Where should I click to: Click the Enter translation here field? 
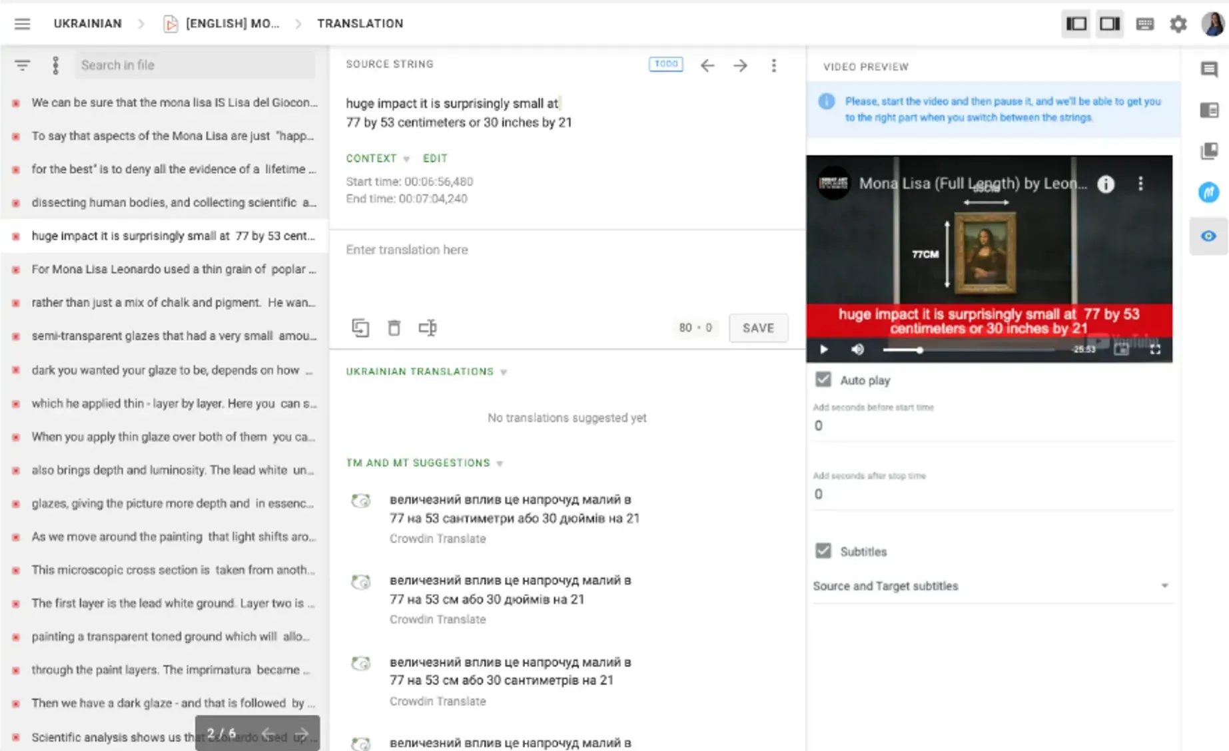(x=566, y=266)
